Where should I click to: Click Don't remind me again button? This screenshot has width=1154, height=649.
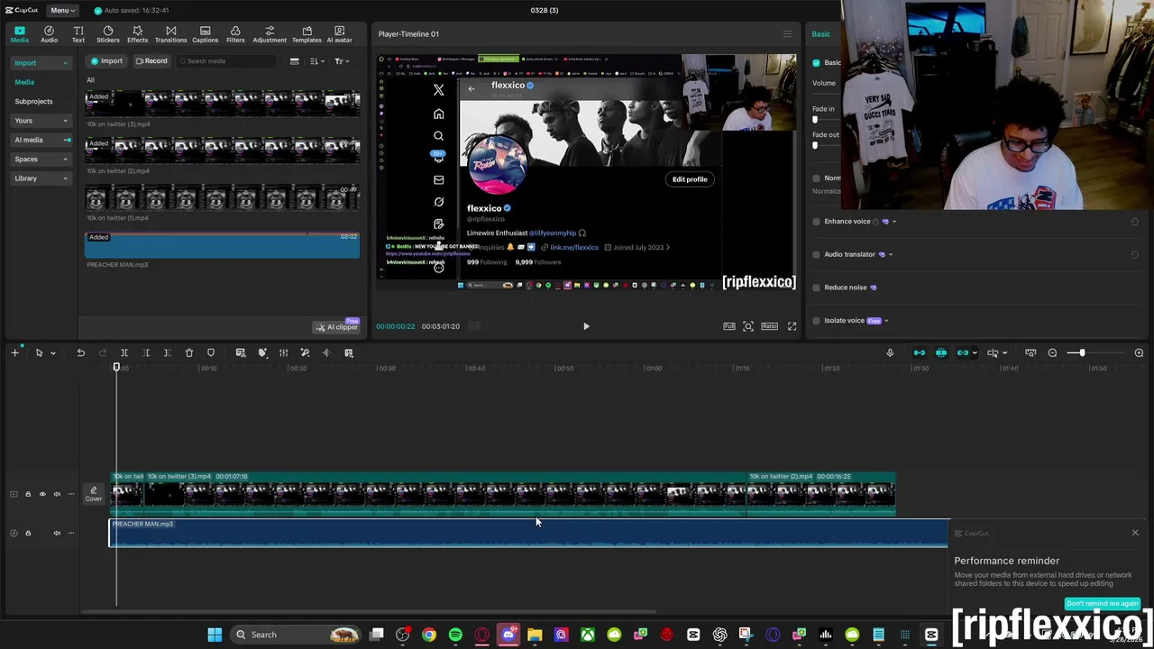tap(1102, 604)
